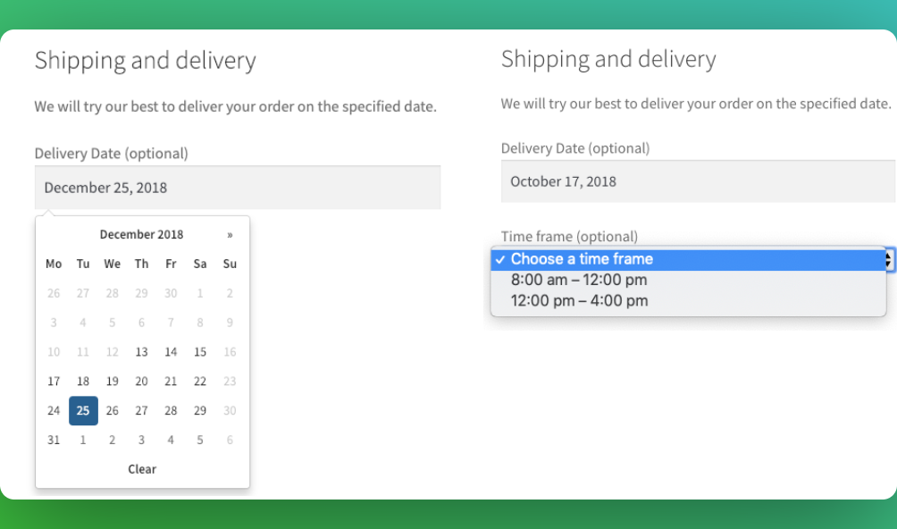This screenshot has width=897, height=529.
Task: Choose December 17 in the calendar
Action: [54, 381]
